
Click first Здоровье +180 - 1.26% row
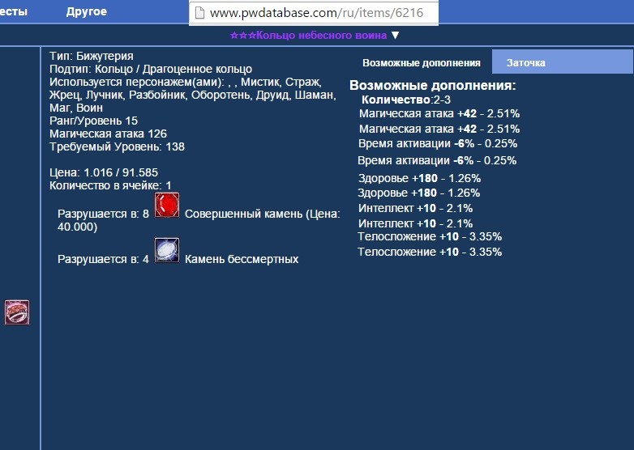(x=420, y=178)
